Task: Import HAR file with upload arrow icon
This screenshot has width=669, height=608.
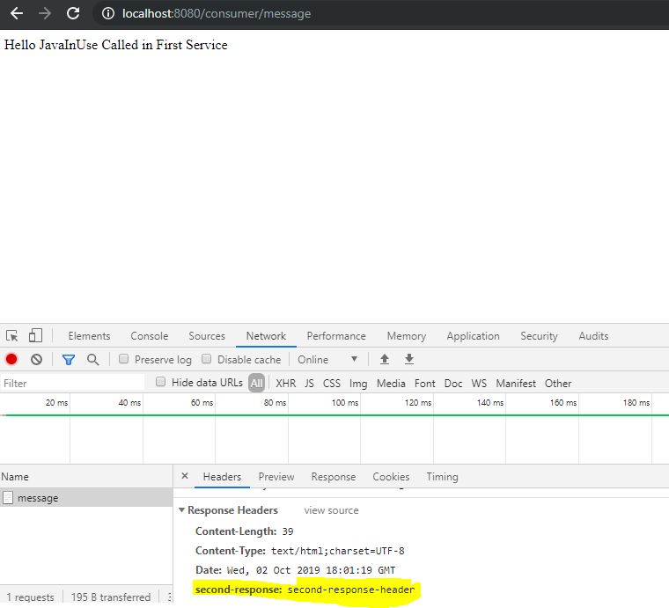Action: tap(385, 359)
